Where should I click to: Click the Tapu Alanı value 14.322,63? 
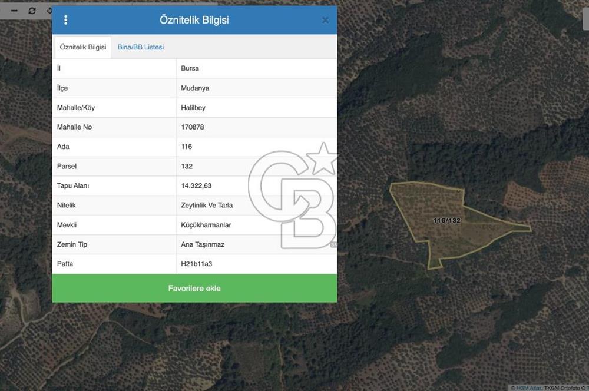click(x=196, y=185)
